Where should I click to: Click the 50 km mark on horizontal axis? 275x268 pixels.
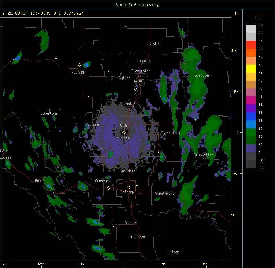pos(164,264)
